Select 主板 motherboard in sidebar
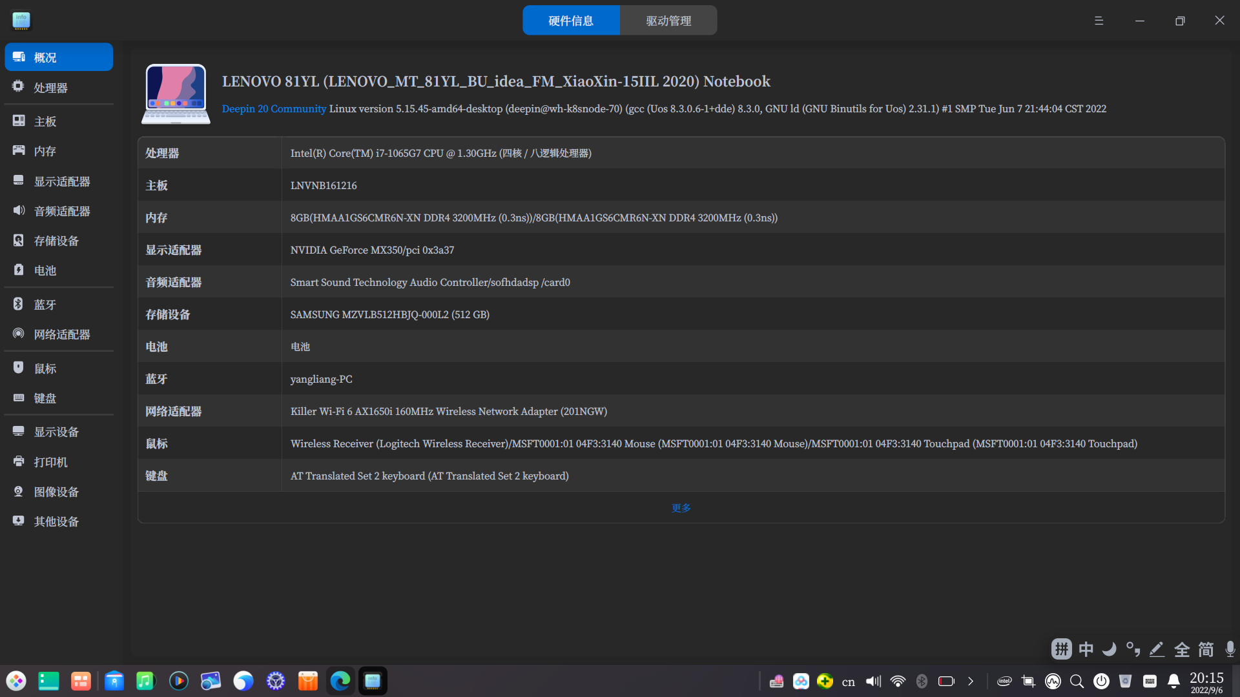 (x=45, y=121)
